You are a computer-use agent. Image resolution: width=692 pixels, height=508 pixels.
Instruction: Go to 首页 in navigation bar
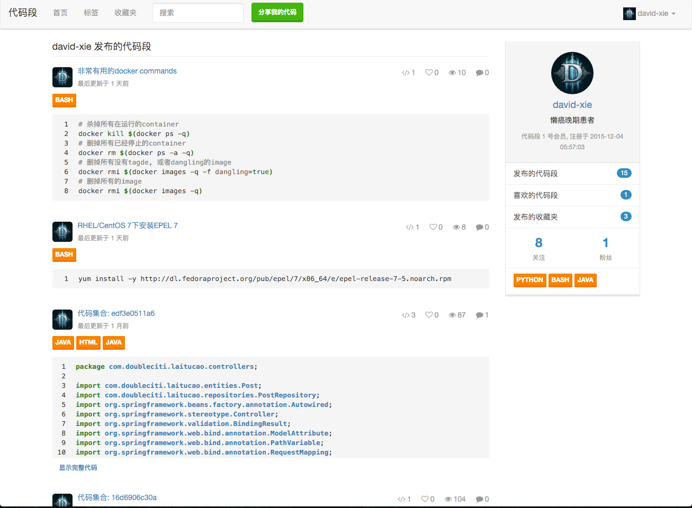pyautogui.click(x=60, y=13)
